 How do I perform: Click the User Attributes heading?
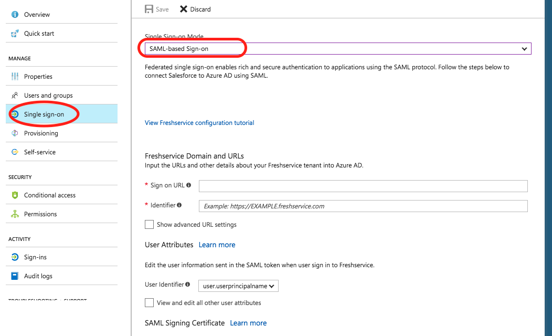[169, 245]
